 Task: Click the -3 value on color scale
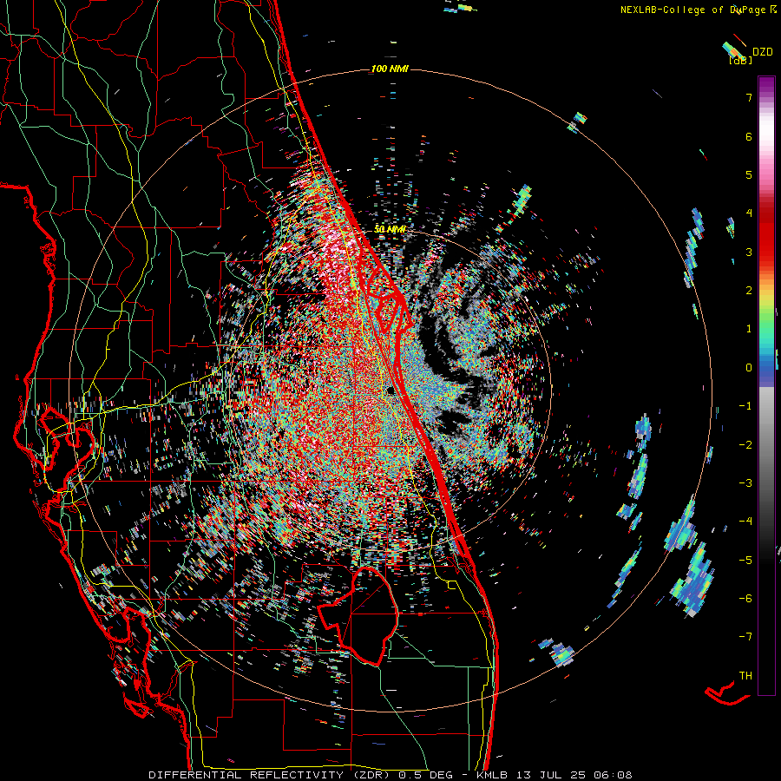tap(745, 482)
